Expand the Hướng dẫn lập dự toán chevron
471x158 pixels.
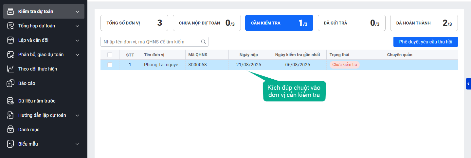77,115
